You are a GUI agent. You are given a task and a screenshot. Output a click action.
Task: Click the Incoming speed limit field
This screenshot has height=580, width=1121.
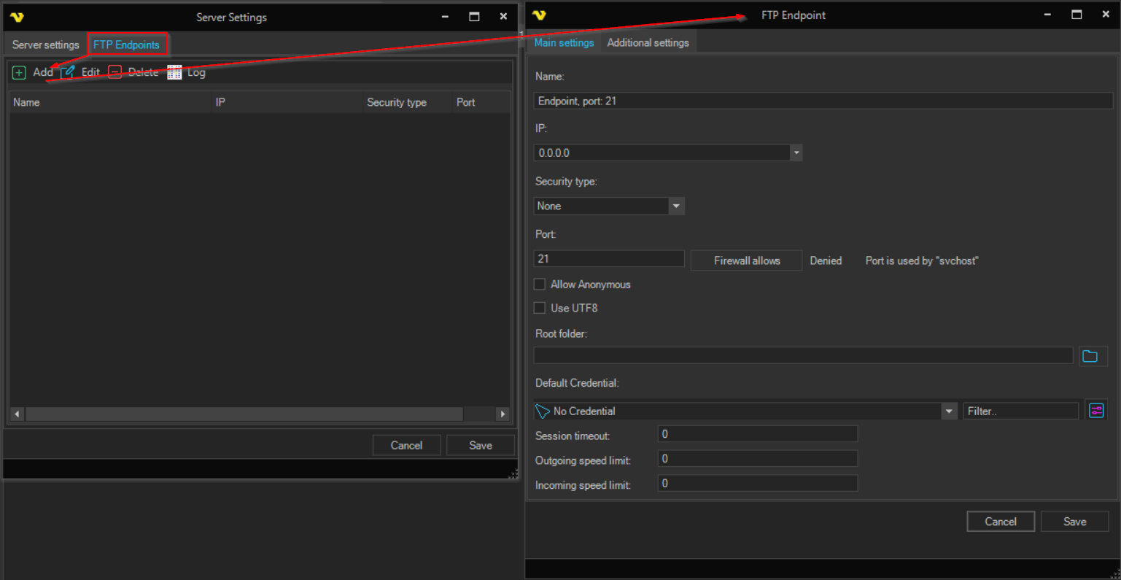tap(757, 484)
